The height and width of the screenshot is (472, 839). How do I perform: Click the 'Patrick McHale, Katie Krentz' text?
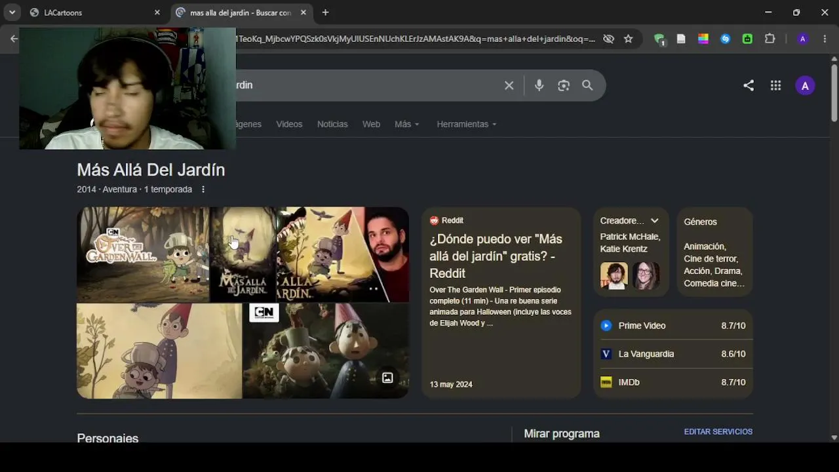[x=630, y=243]
